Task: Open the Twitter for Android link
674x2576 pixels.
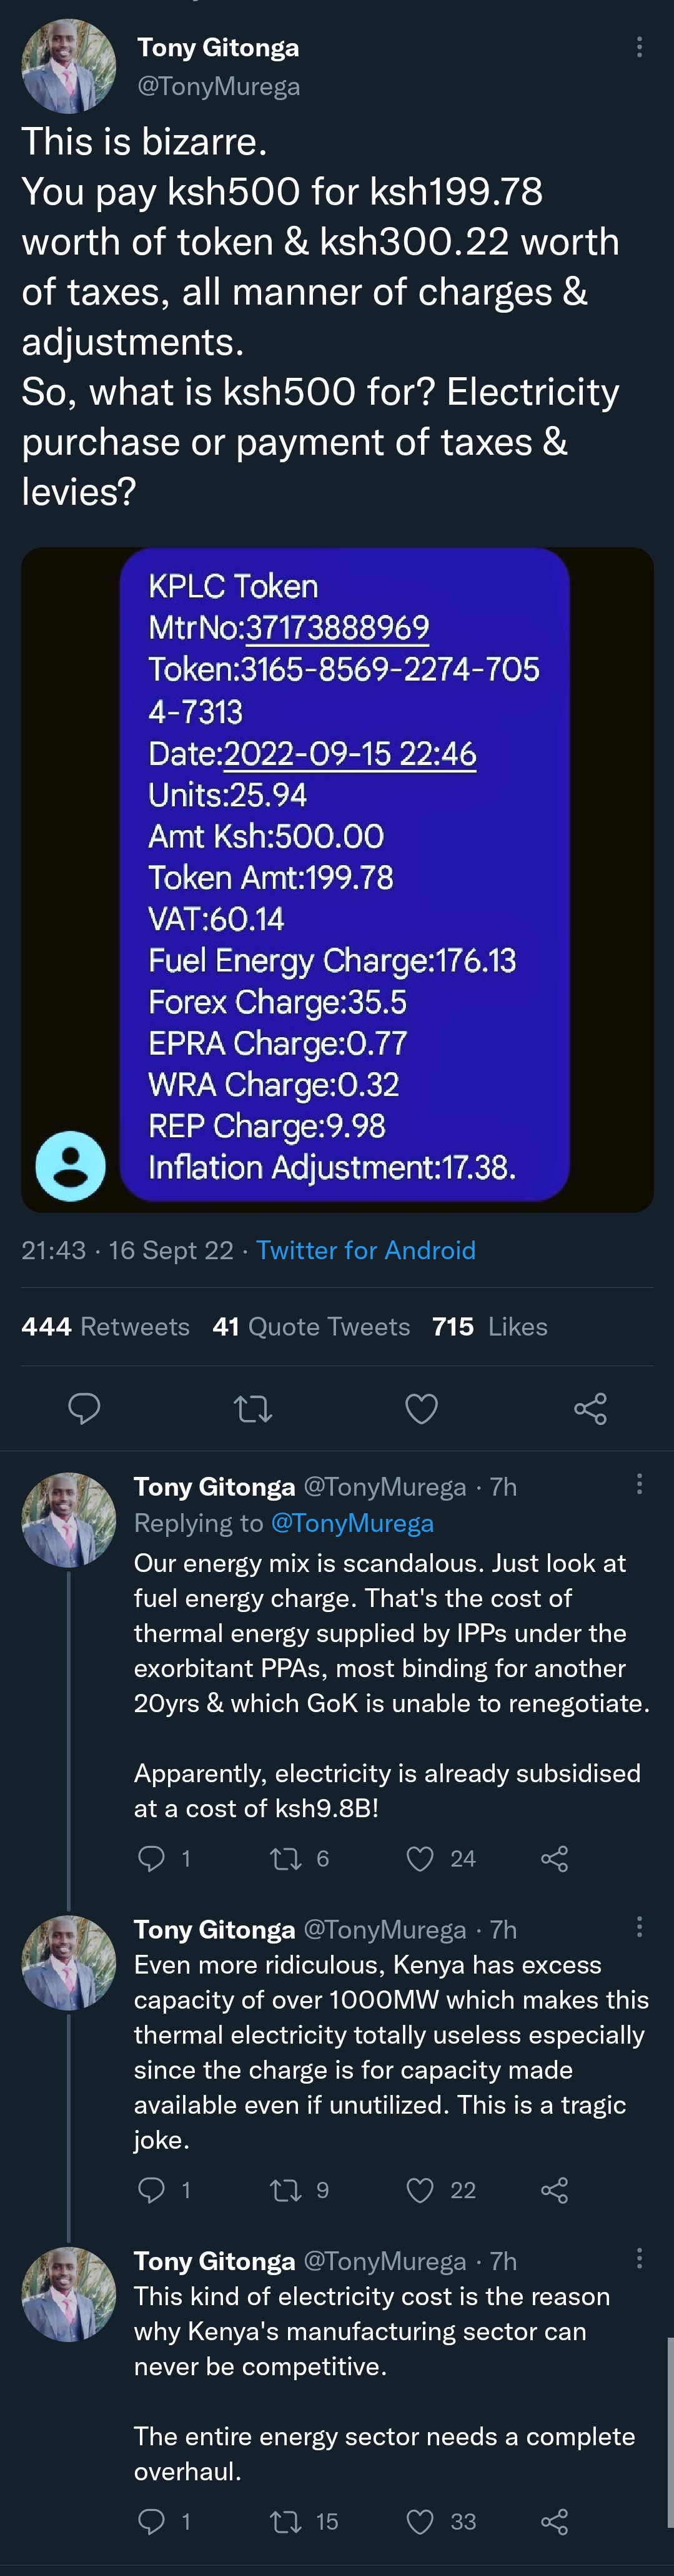Action: (365, 1250)
